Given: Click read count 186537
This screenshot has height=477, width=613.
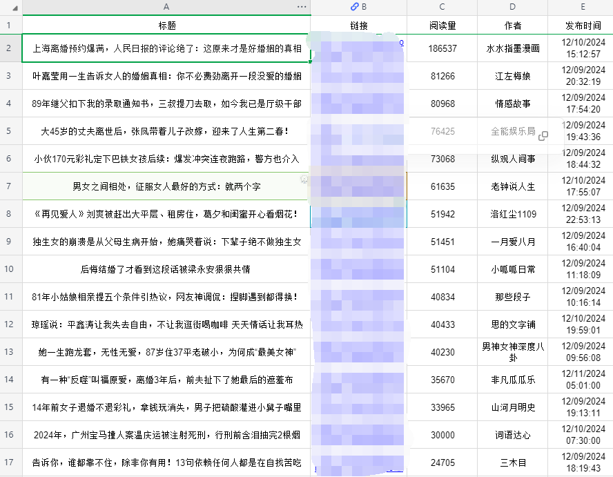Looking at the screenshot, I should 442,48.
